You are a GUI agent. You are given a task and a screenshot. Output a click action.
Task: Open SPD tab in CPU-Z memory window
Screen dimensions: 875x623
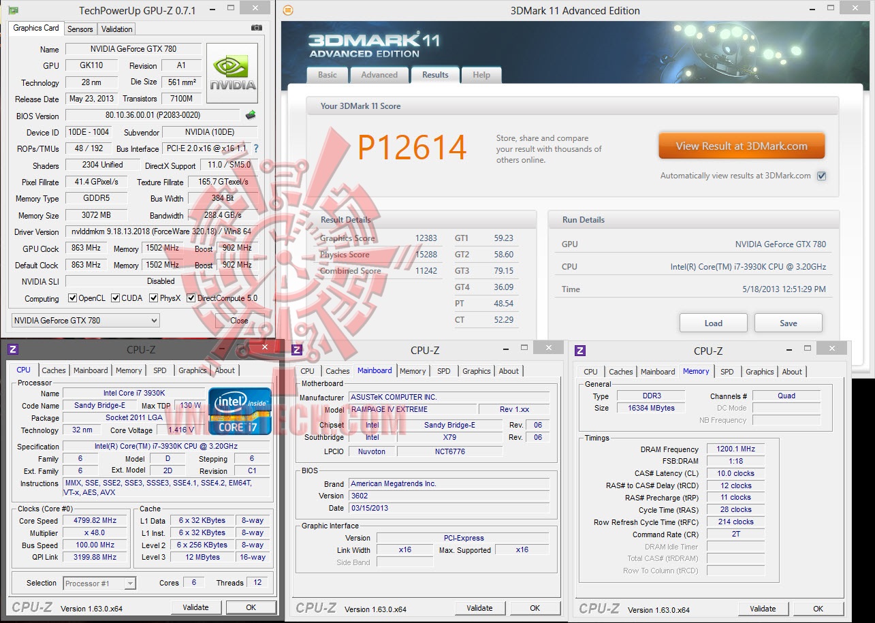point(727,372)
